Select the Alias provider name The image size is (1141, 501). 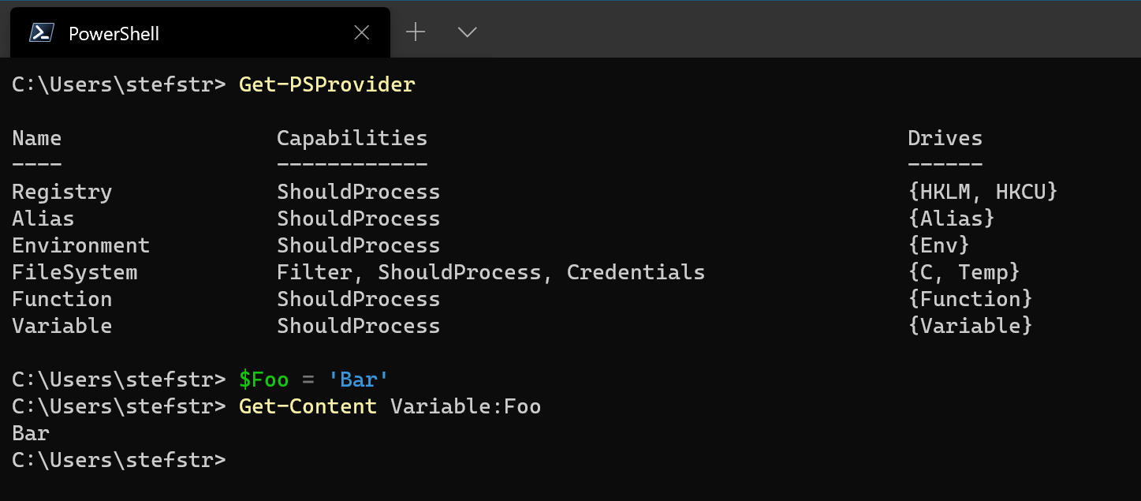click(43, 218)
